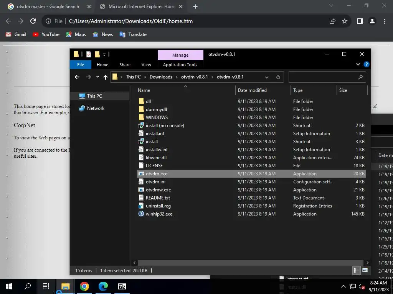This screenshot has height=294, width=393.
Task: Open address bar history dropdown
Action: point(267,77)
